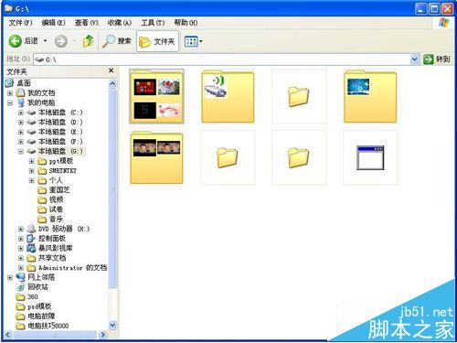Select 桌面 in the folder tree
457x343 pixels.
(24, 83)
